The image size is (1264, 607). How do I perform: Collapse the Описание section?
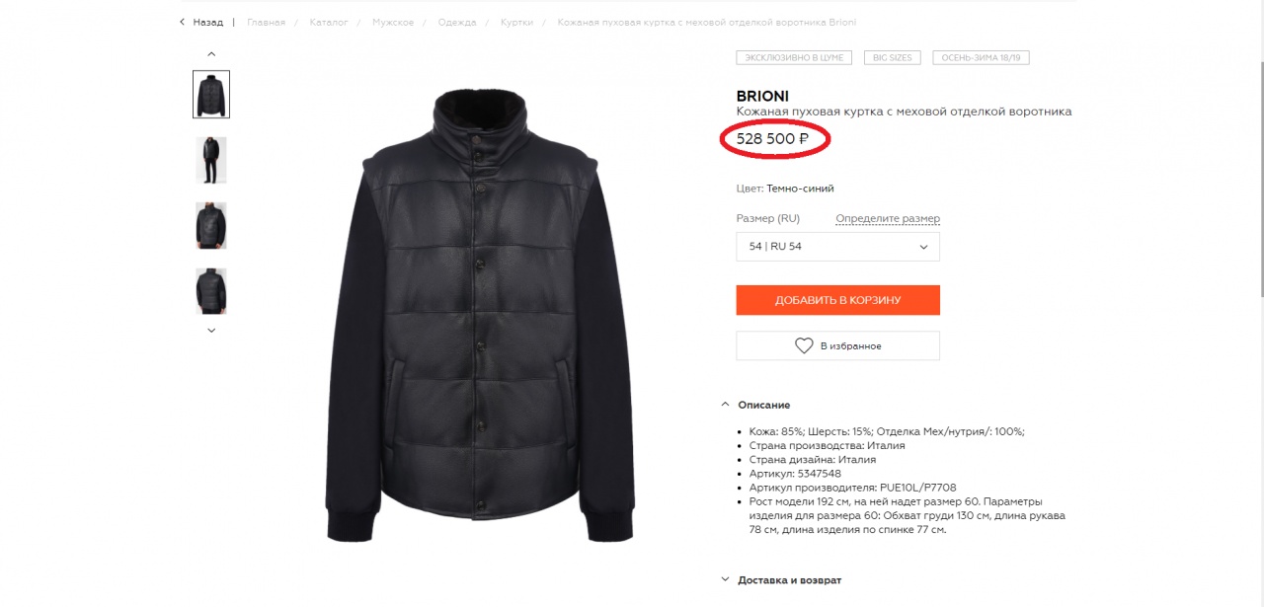tap(726, 405)
